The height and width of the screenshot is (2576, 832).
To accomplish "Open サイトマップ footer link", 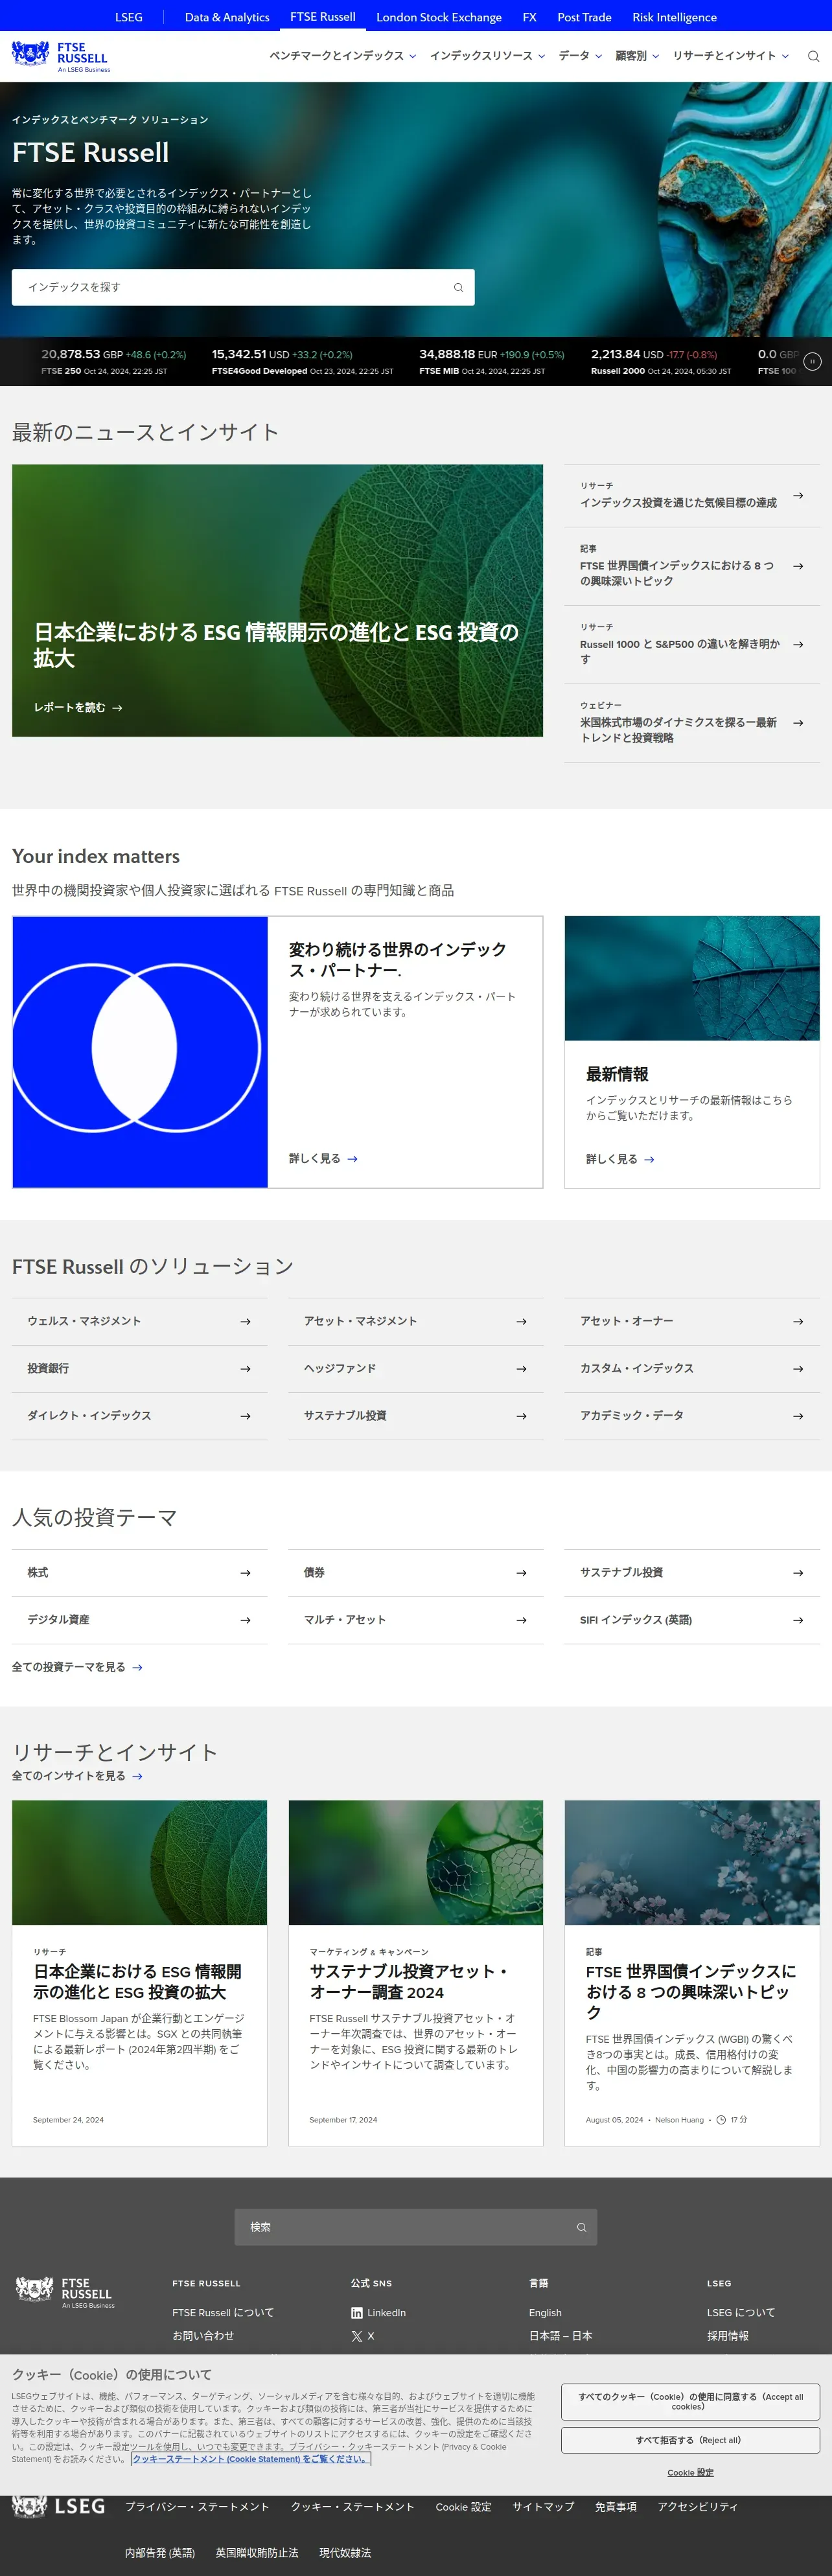I will [543, 2506].
